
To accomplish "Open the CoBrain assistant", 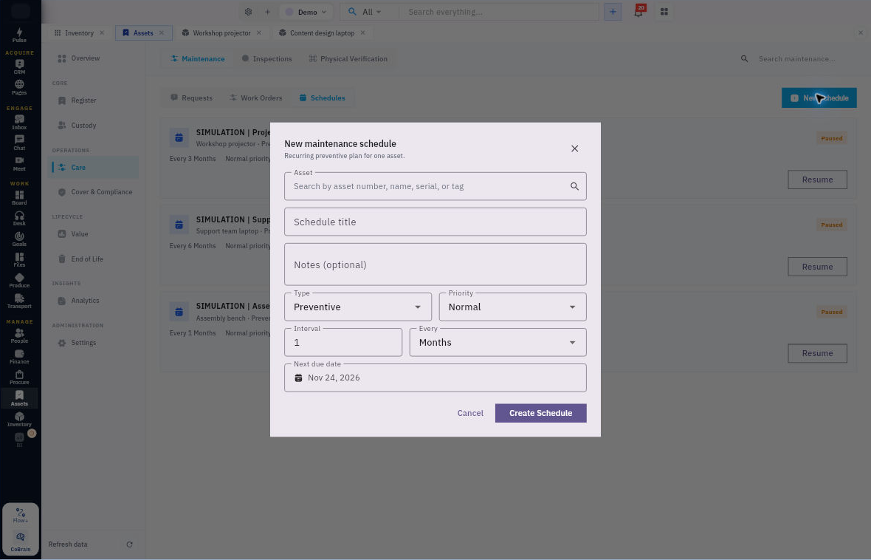I will (21, 542).
